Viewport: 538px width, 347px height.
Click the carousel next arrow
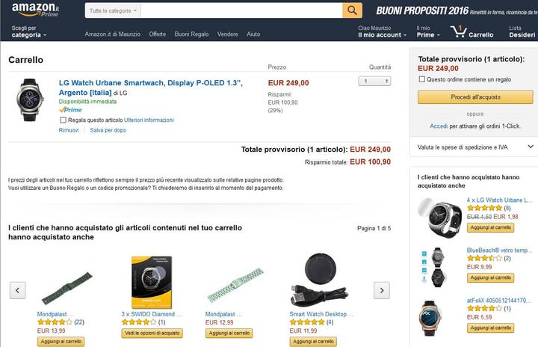pyautogui.click(x=381, y=290)
